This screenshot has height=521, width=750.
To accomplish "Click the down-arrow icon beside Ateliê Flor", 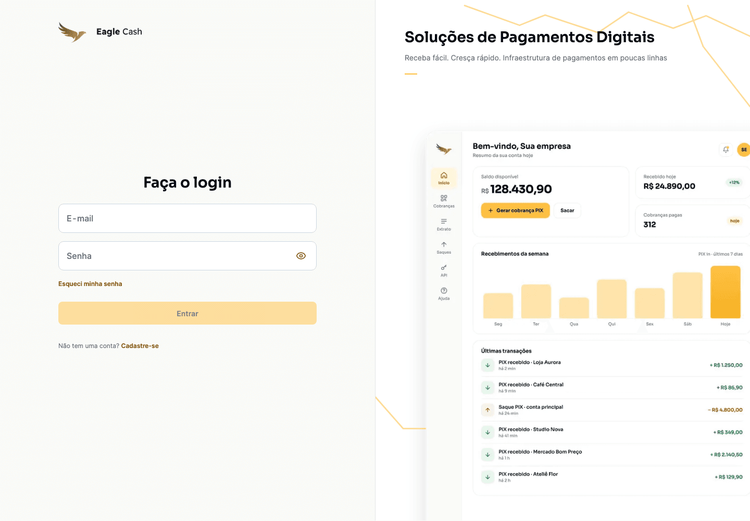I will pos(488,477).
